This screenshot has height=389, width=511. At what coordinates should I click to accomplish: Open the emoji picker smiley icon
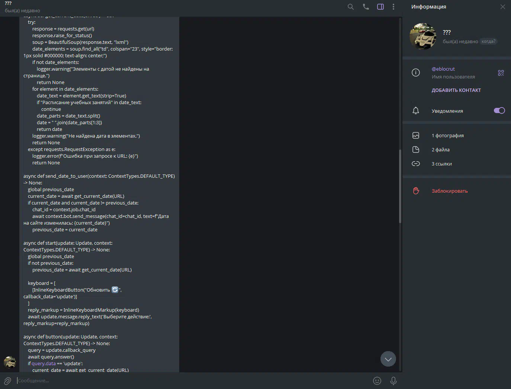coord(377,381)
